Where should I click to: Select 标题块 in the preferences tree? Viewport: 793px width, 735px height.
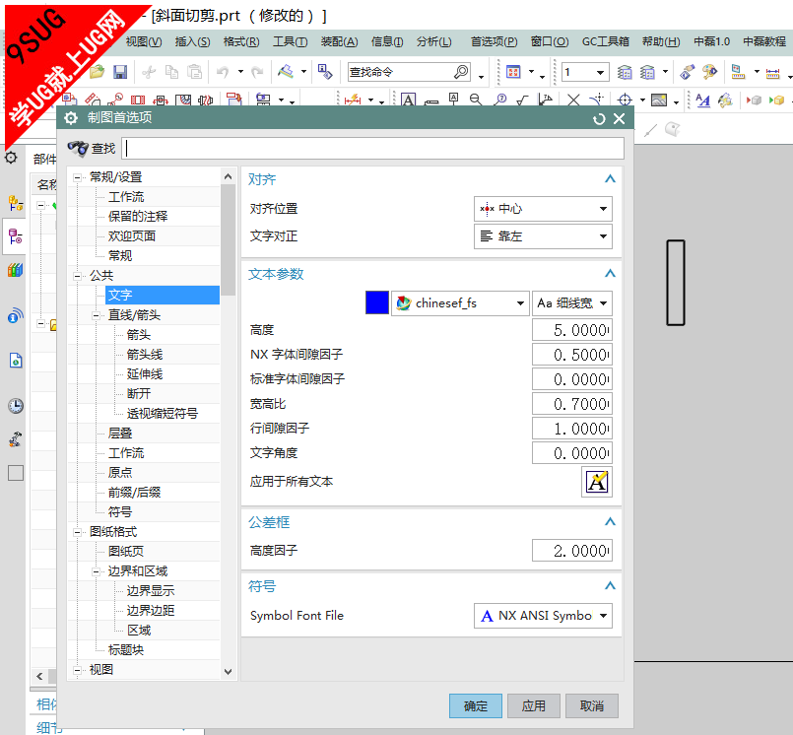pos(126,650)
